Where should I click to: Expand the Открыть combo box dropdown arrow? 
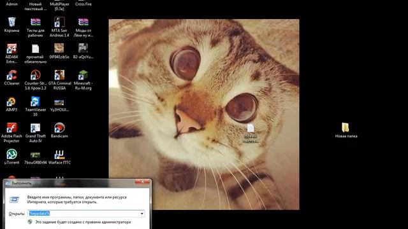142,214
